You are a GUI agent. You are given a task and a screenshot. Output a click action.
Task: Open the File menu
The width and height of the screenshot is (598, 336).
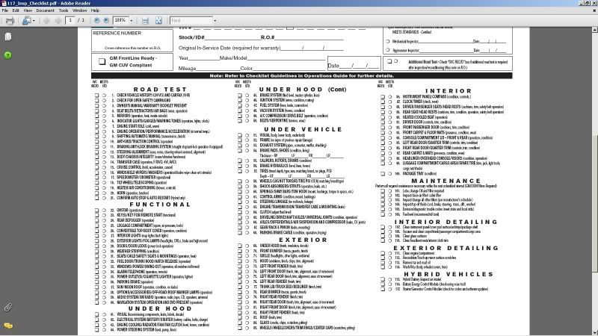(5, 10)
